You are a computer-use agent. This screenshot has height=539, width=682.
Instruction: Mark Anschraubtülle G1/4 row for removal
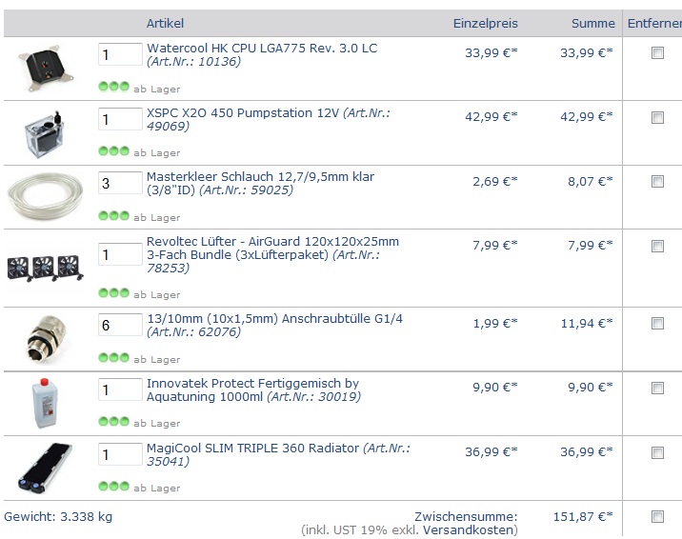657,324
